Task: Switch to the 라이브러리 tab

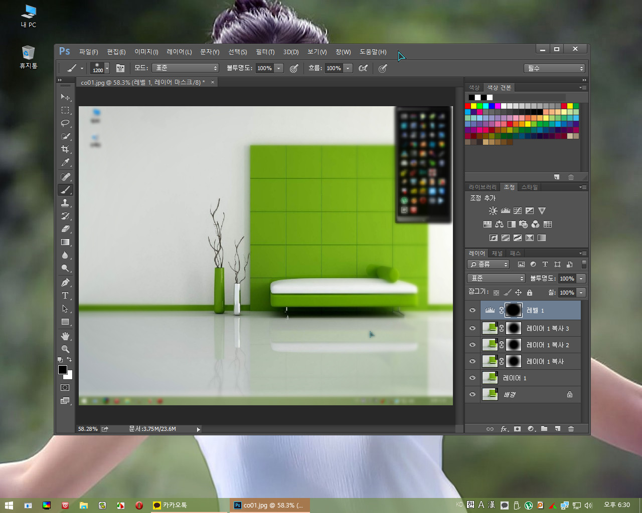Action: click(x=483, y=187)
